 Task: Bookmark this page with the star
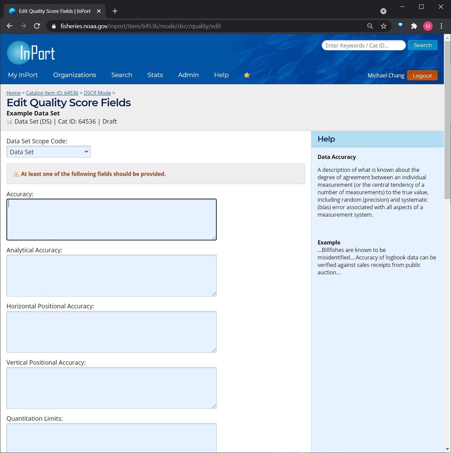[383, 26]
